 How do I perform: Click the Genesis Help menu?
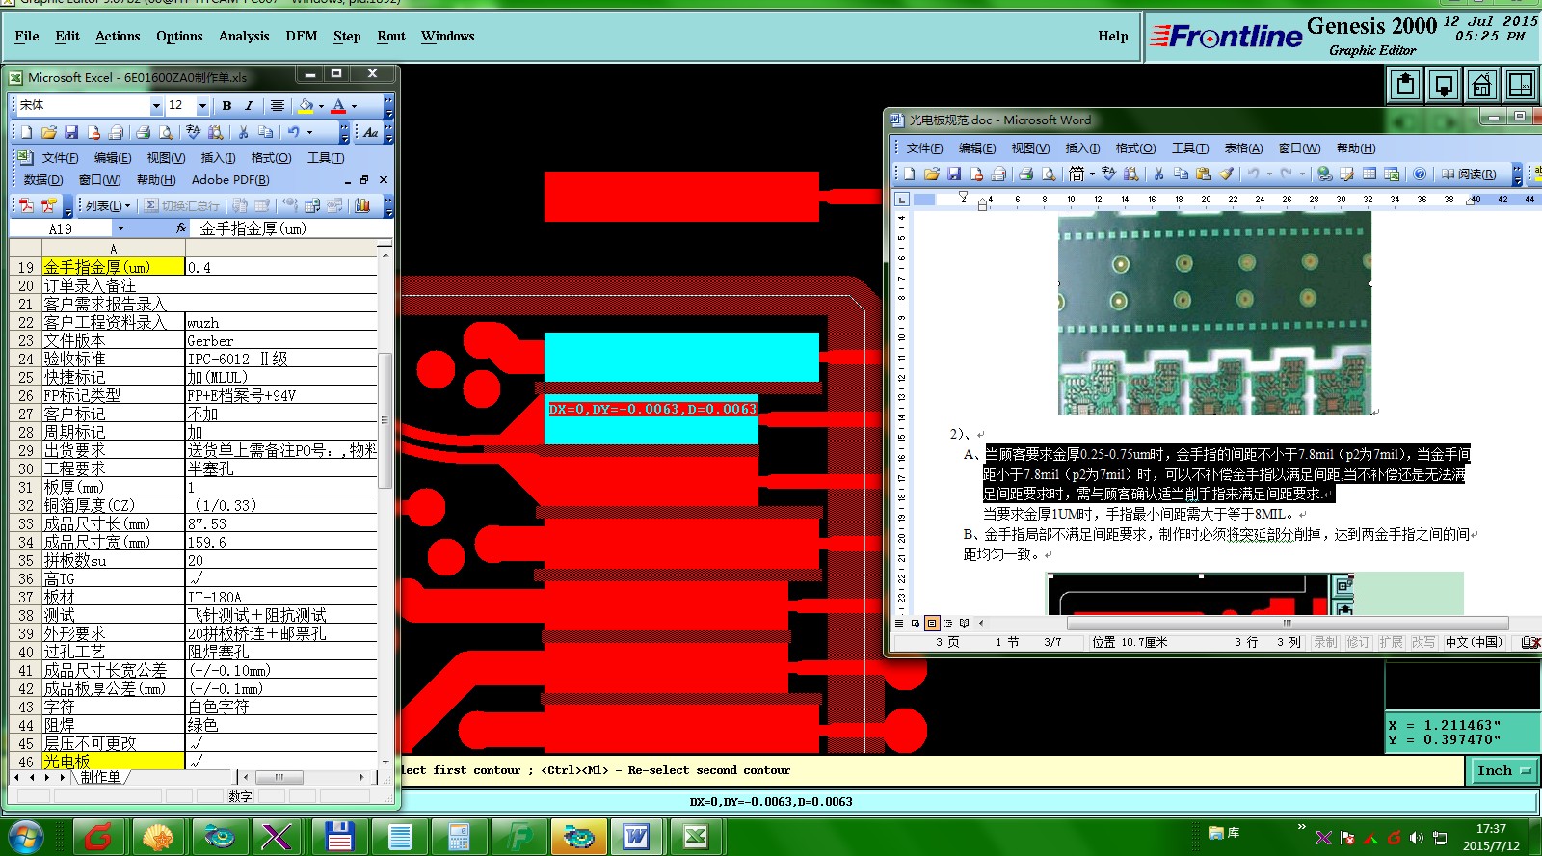1112,36
